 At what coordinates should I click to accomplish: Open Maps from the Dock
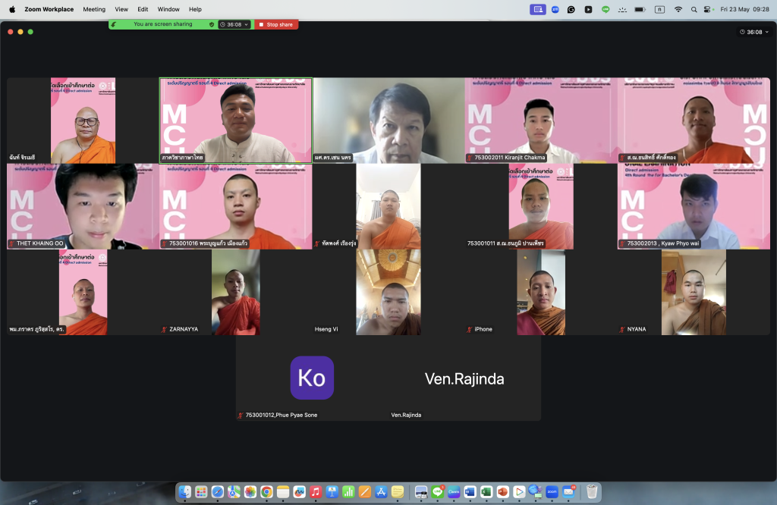point(234,491)
